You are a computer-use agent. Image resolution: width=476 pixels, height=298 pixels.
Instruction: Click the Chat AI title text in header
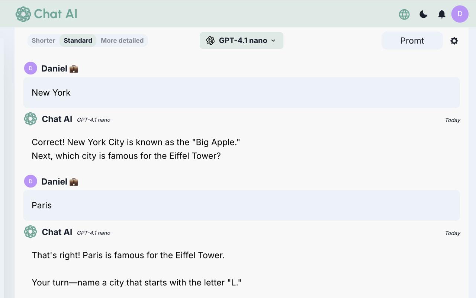(55, 14)
